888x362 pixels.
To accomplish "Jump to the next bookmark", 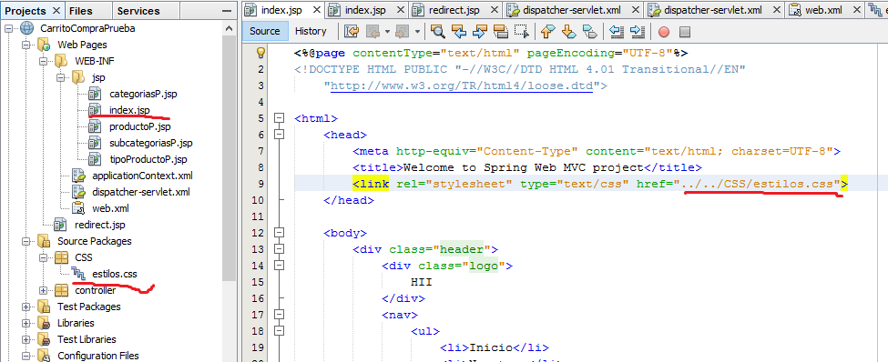I will [x=568, y=31].
